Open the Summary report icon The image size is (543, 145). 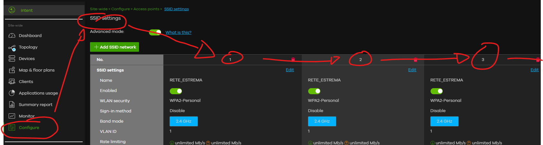(x=12, y=104)
